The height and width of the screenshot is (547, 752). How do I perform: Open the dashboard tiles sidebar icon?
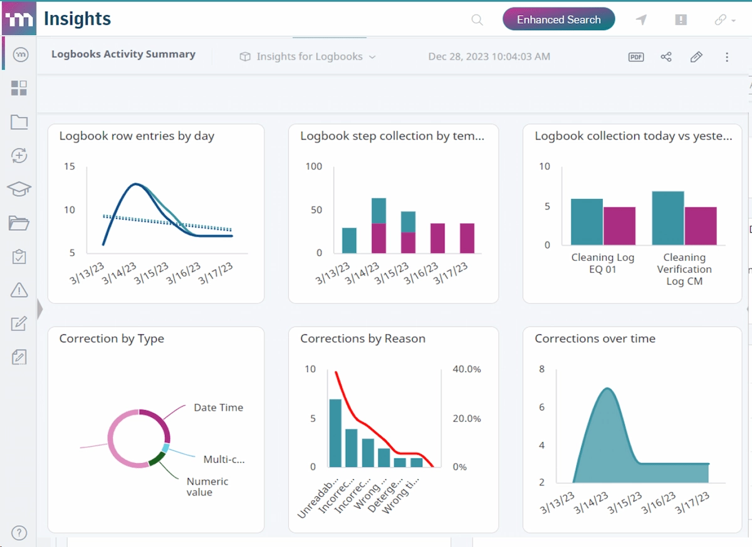19,88
